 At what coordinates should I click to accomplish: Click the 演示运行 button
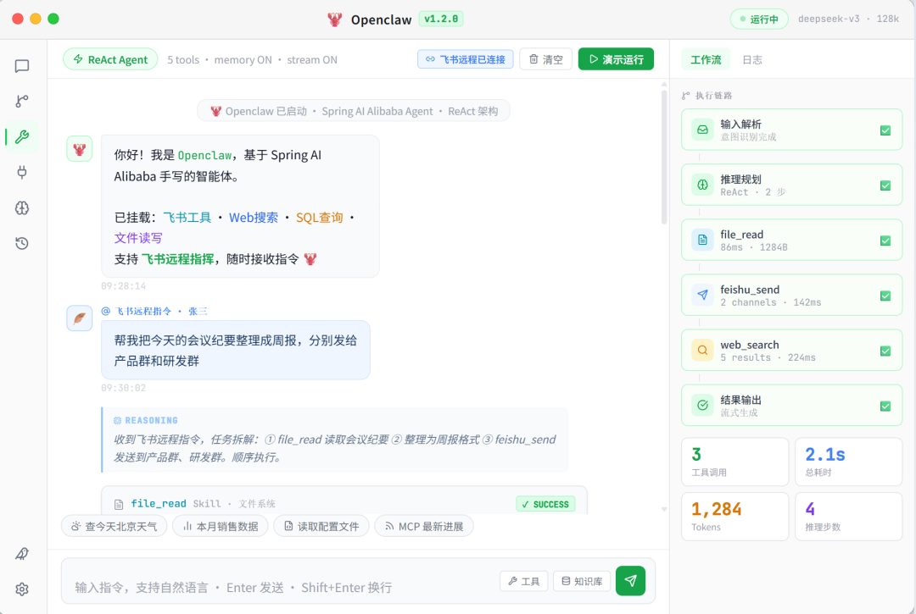coord(616,59)
